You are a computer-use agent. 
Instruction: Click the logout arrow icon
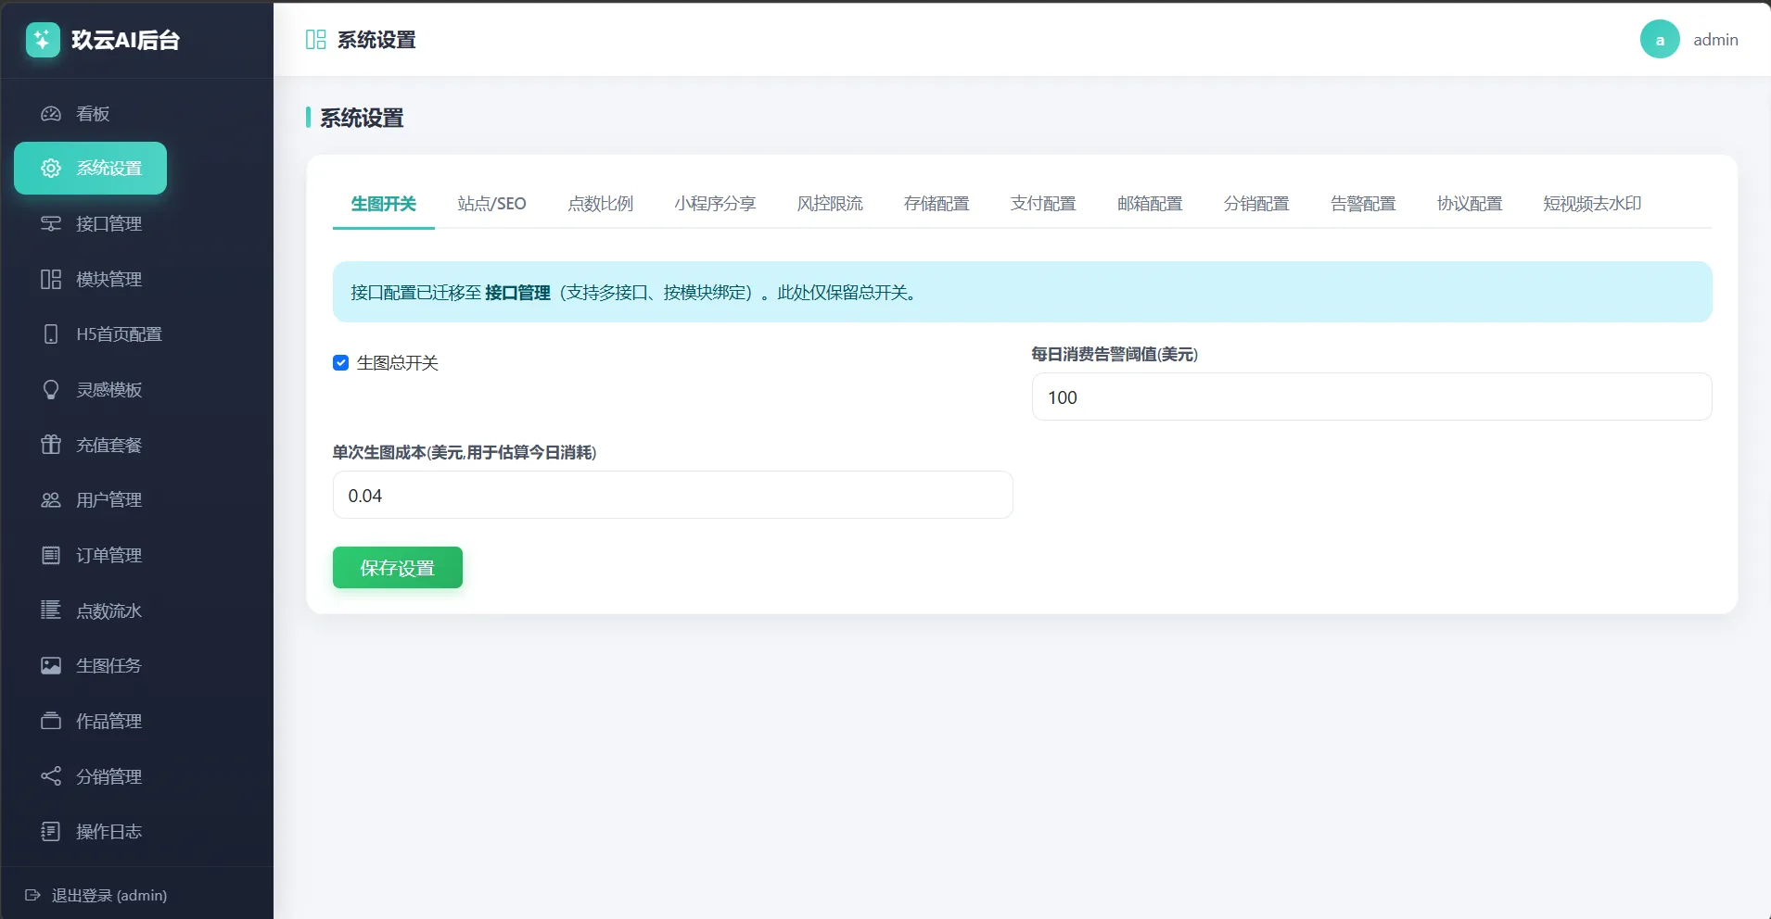[32, 895]
